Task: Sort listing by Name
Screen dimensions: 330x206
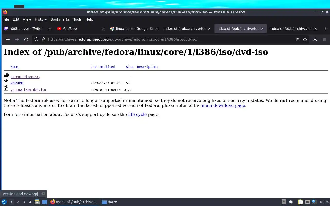Action: tap(14, 67)
